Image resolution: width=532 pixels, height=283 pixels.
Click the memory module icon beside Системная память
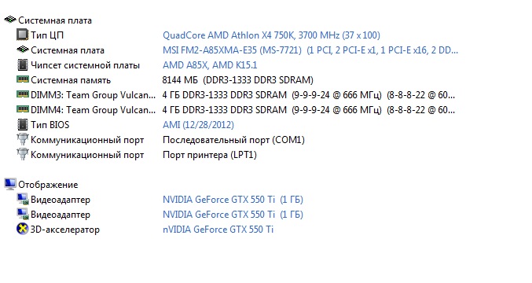coord(22,79)
